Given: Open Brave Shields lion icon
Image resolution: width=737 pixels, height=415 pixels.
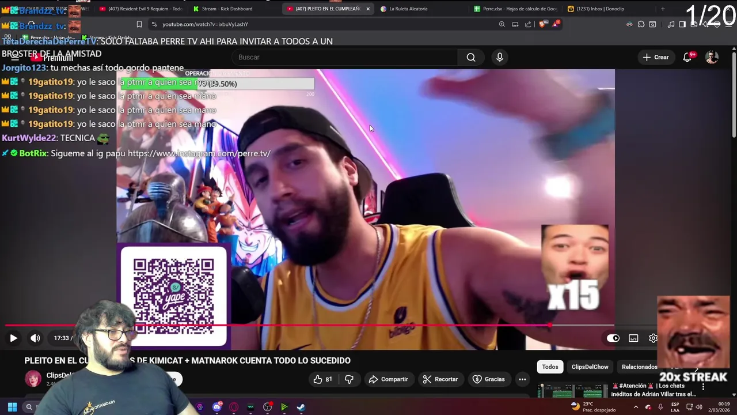Looking at the screenshot, I should (543, 24).
